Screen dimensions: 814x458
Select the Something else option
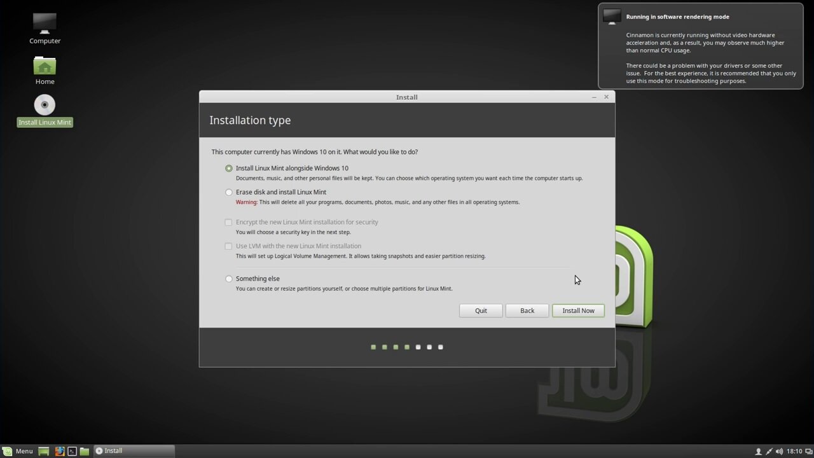229,279
